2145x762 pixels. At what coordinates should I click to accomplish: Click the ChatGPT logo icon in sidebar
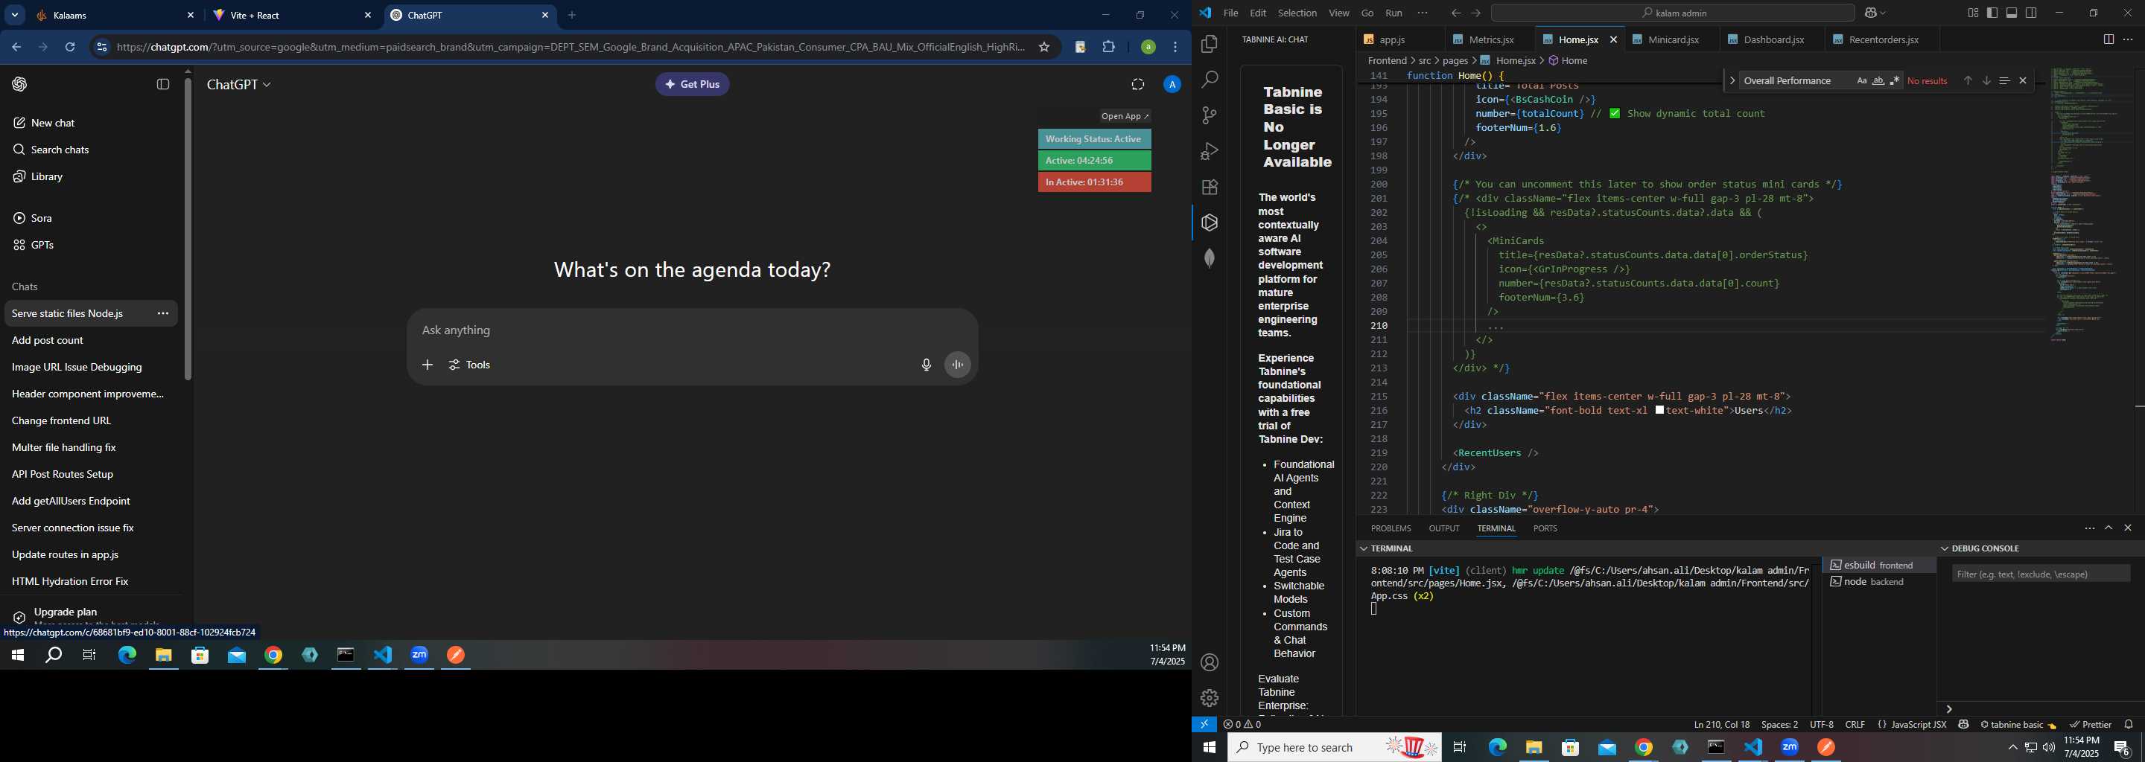pyautogui.click(x=20, y=84)
